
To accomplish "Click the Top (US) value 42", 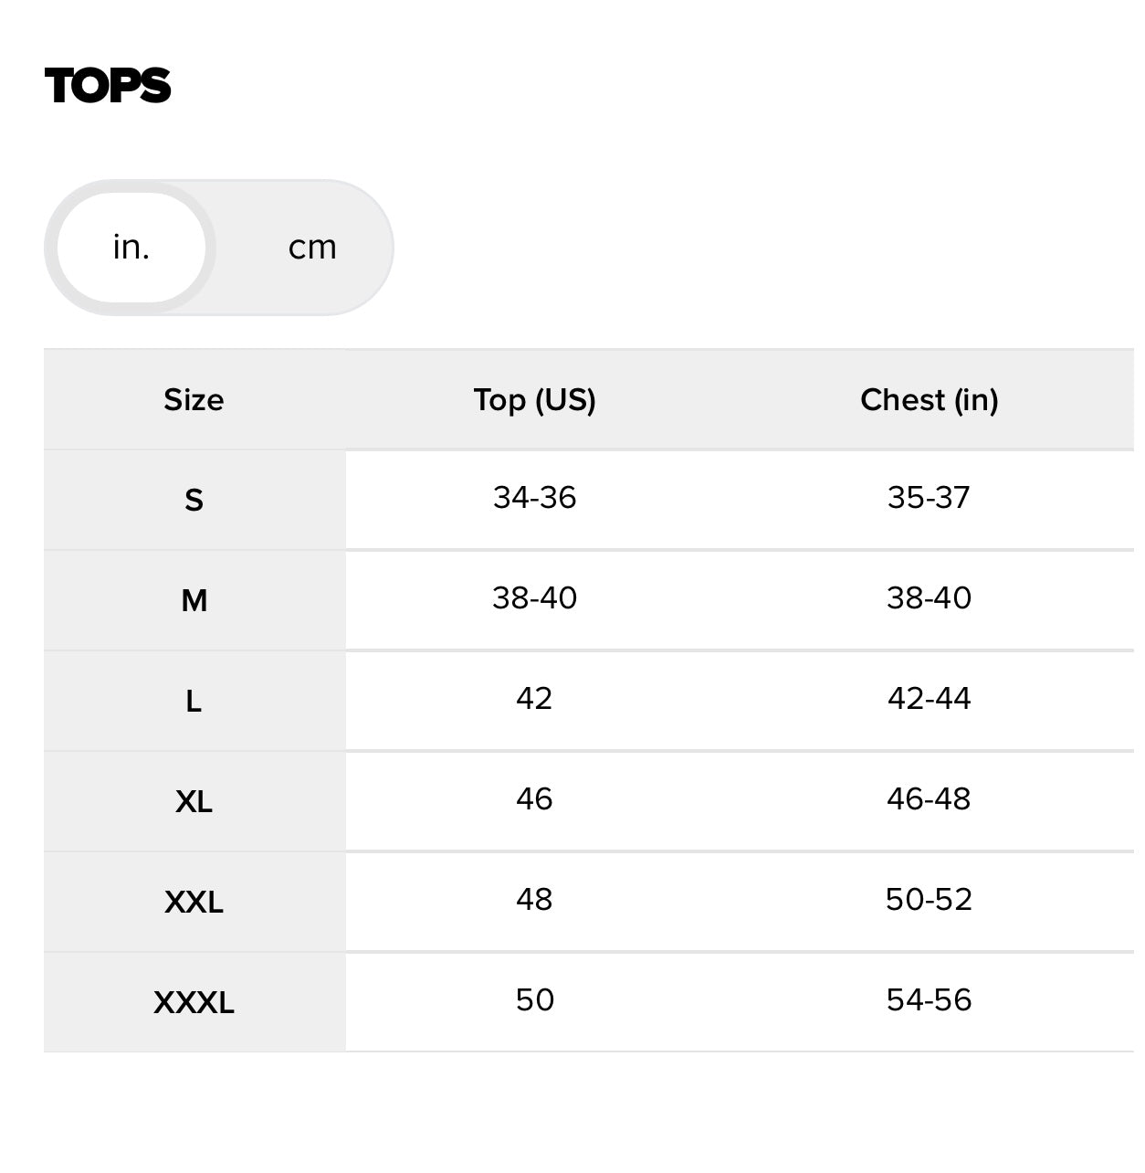I will click(535, 699).
